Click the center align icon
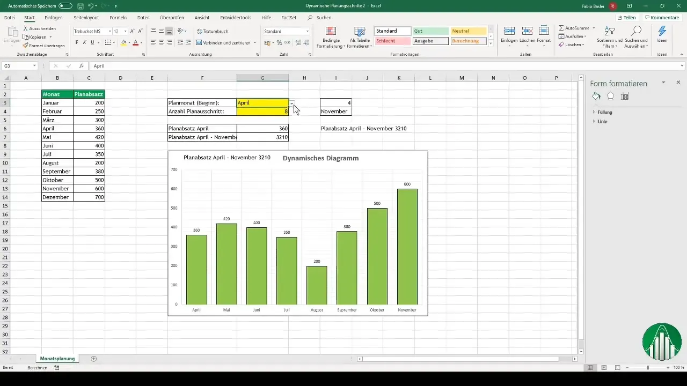 (x=162, y=42)
